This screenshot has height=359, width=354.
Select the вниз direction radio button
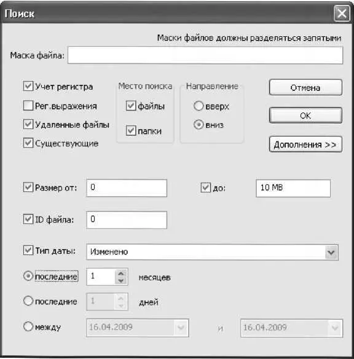tap(199, 125)
